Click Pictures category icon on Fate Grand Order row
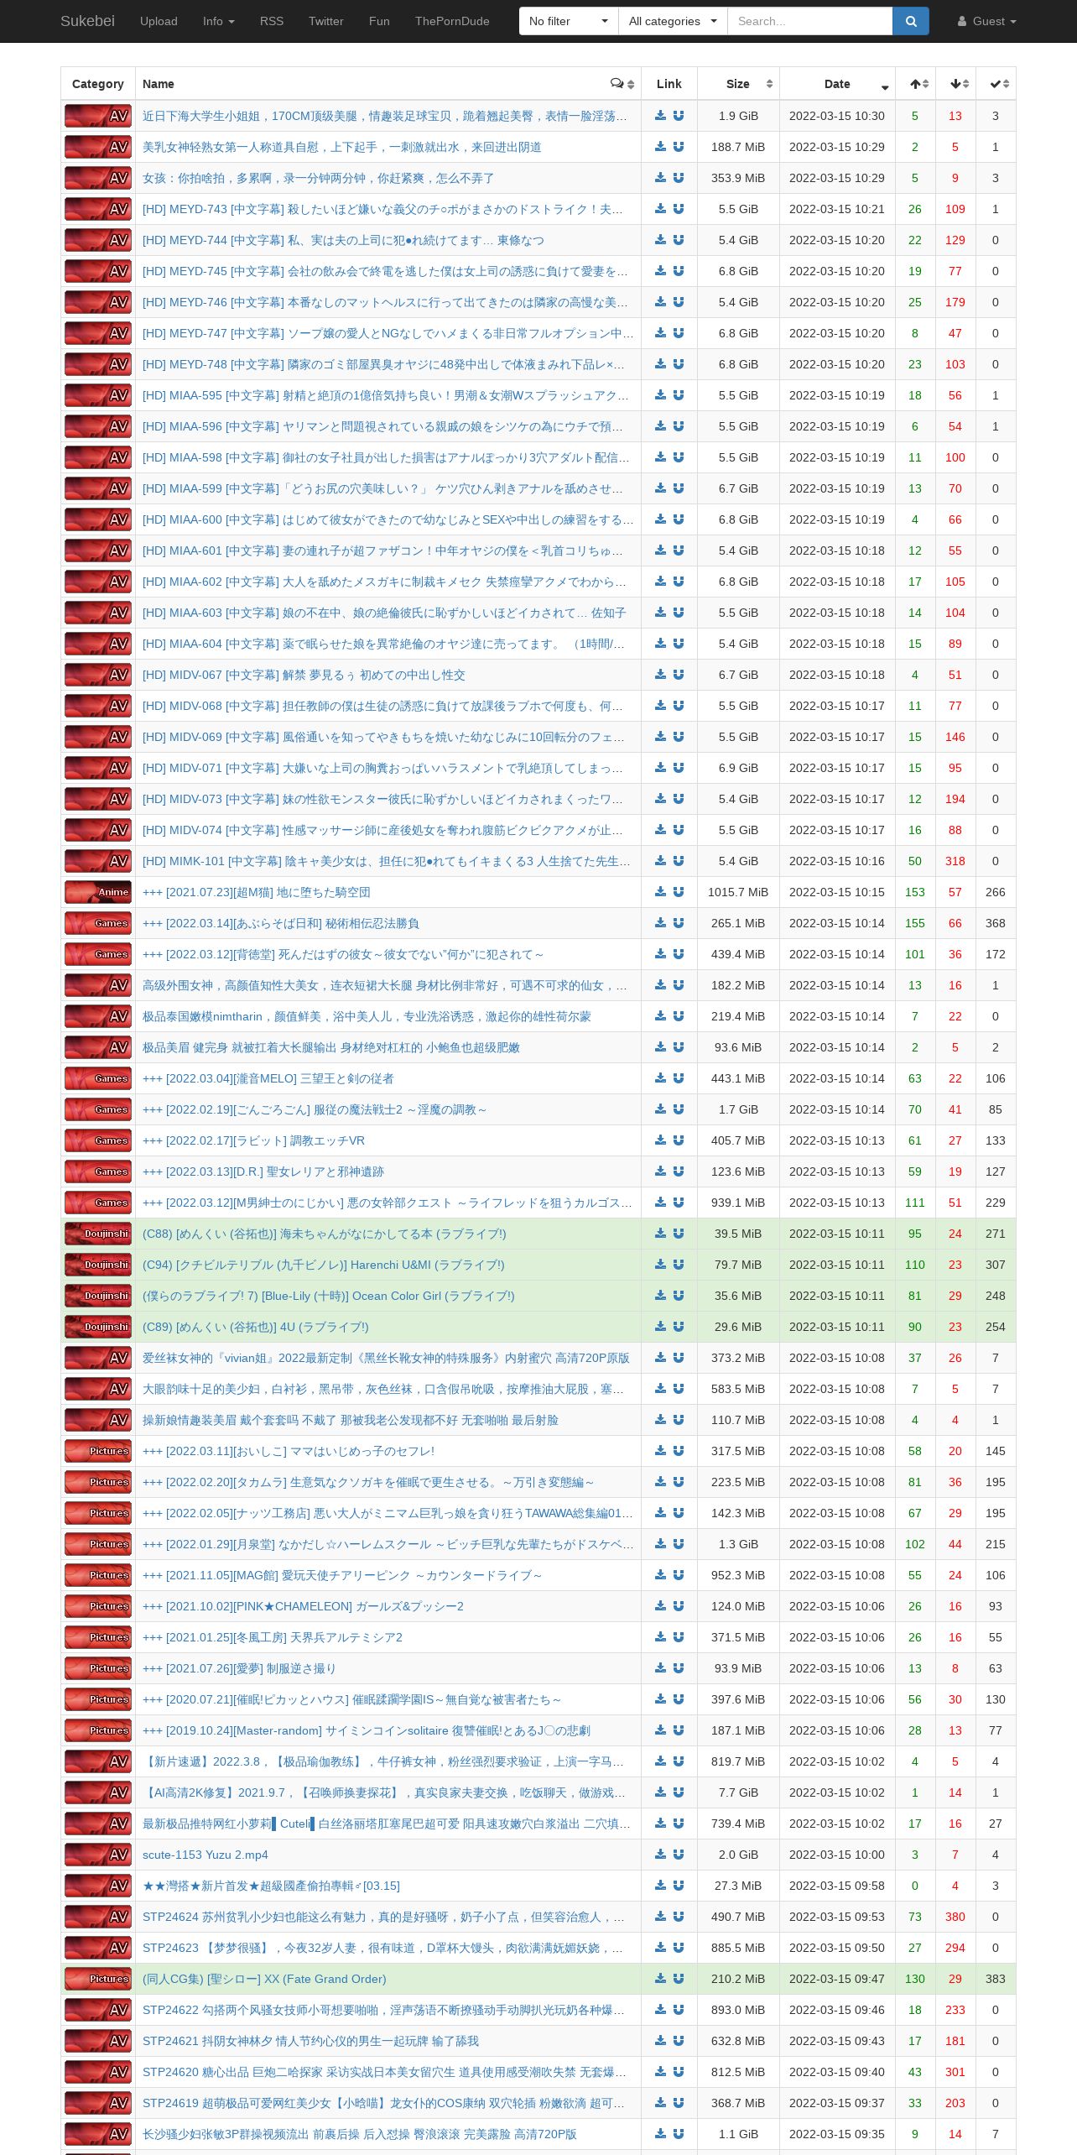Screen dimensions: 1077x2155 click(x=98, y=1979)
